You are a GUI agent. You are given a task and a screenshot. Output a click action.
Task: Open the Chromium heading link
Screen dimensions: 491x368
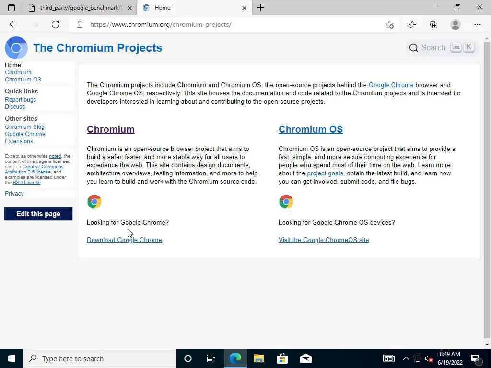coord(111,129)
